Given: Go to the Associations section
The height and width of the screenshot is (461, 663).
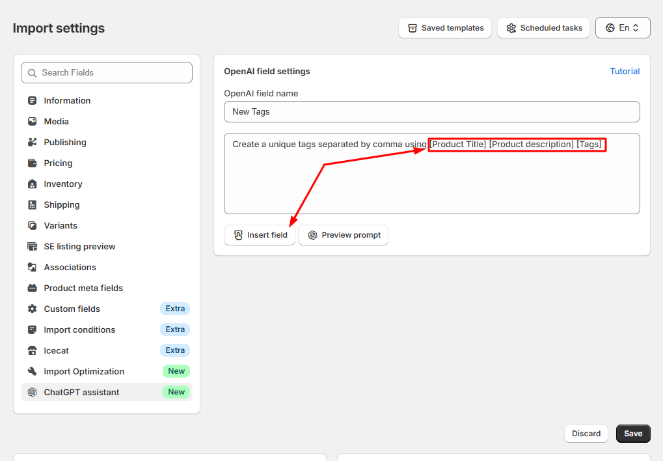Looking at the screenshot, I should pyautogui.click(x=107, y=267).
